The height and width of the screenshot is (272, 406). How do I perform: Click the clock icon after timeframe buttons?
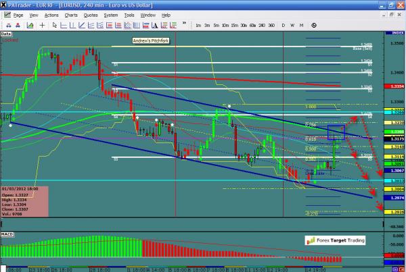(x=314, y=25)
